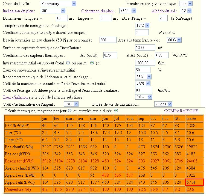Click the Orientation du plan link
The image size is (215, 196).
pos(98,11)
